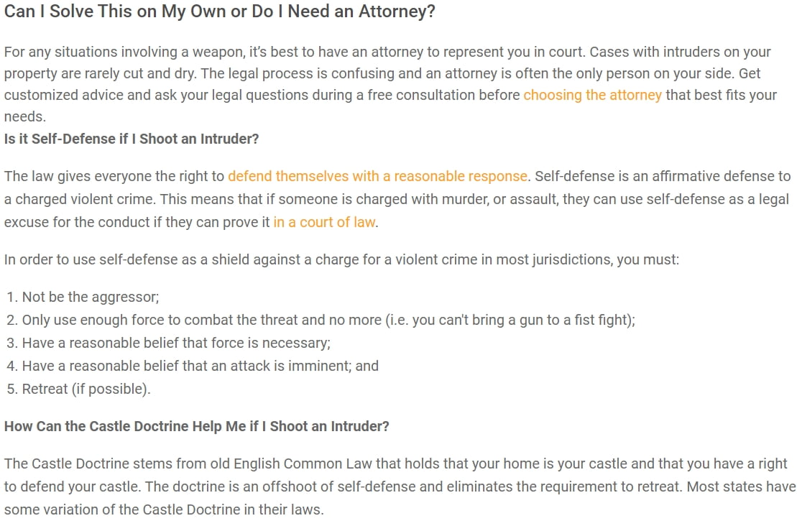The width and height of the screenshot is (797, 521).
Task: Select the 'Is it Self-Defense if I Shoot an Intruder?' heading
Action: pos(132,139)
